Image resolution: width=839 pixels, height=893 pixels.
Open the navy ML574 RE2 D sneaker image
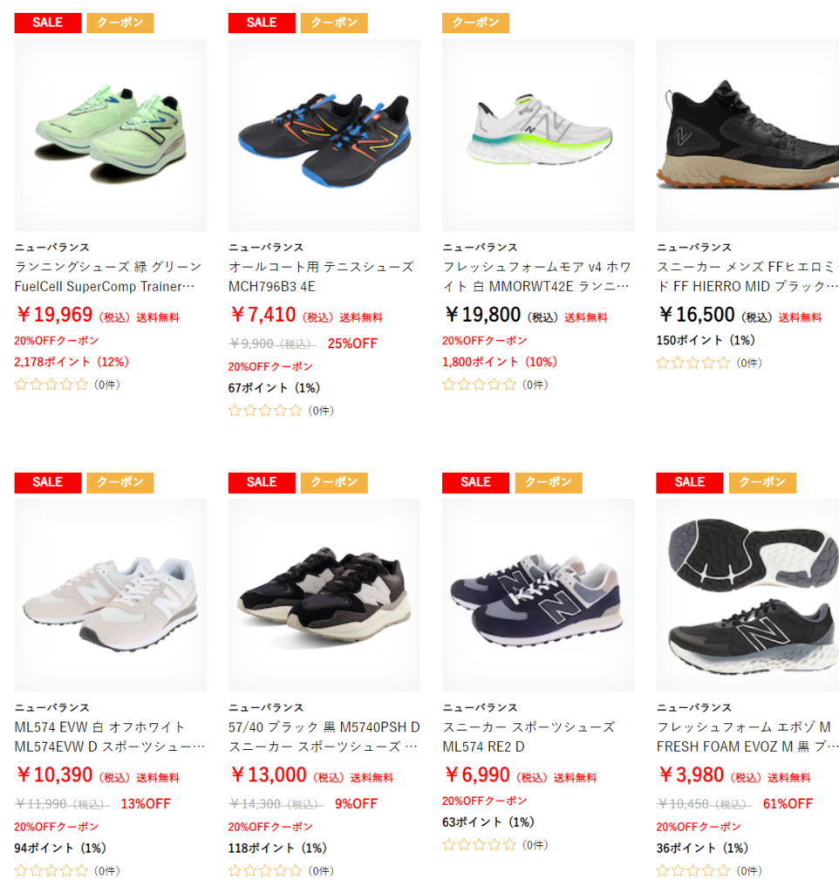pyautogui.click(x=538, y=595)
